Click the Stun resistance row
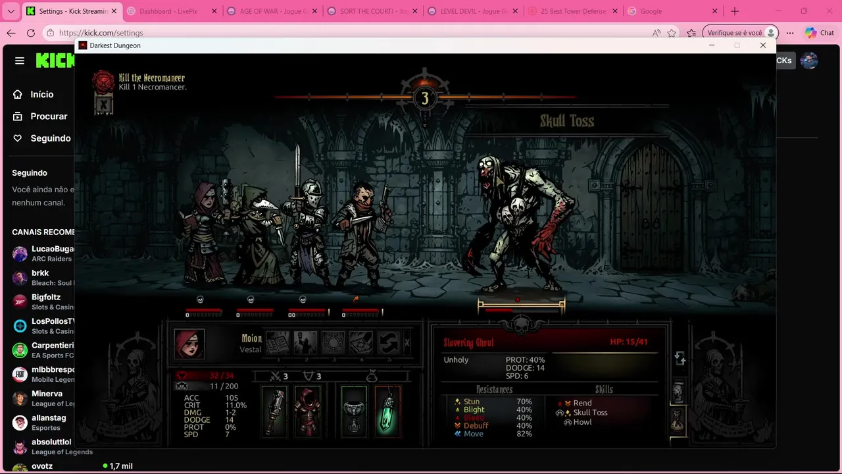The image size is (842, 474). (493, 402)
